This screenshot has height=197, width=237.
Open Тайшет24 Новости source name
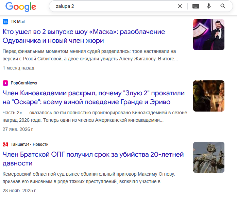point(30,144)
